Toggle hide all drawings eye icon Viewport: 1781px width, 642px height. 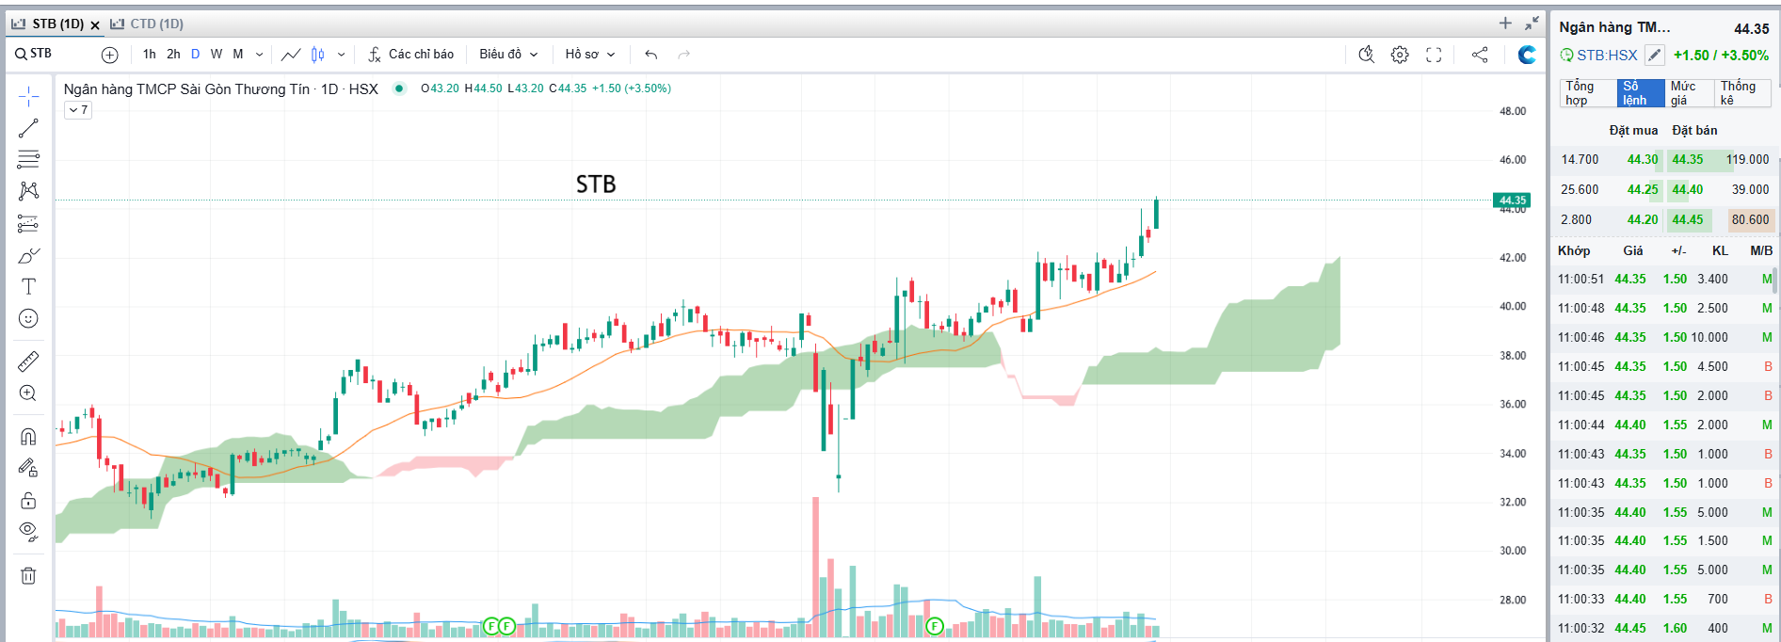(x=28, y=532)
